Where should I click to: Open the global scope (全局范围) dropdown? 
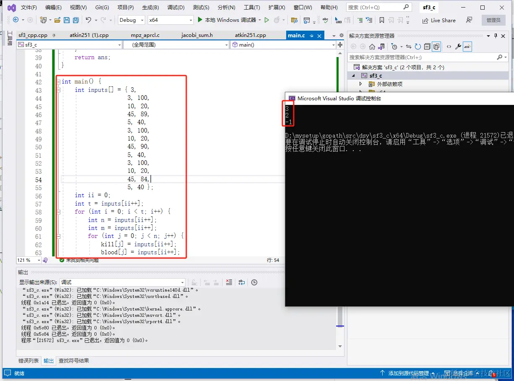click(x=177, y=44)
